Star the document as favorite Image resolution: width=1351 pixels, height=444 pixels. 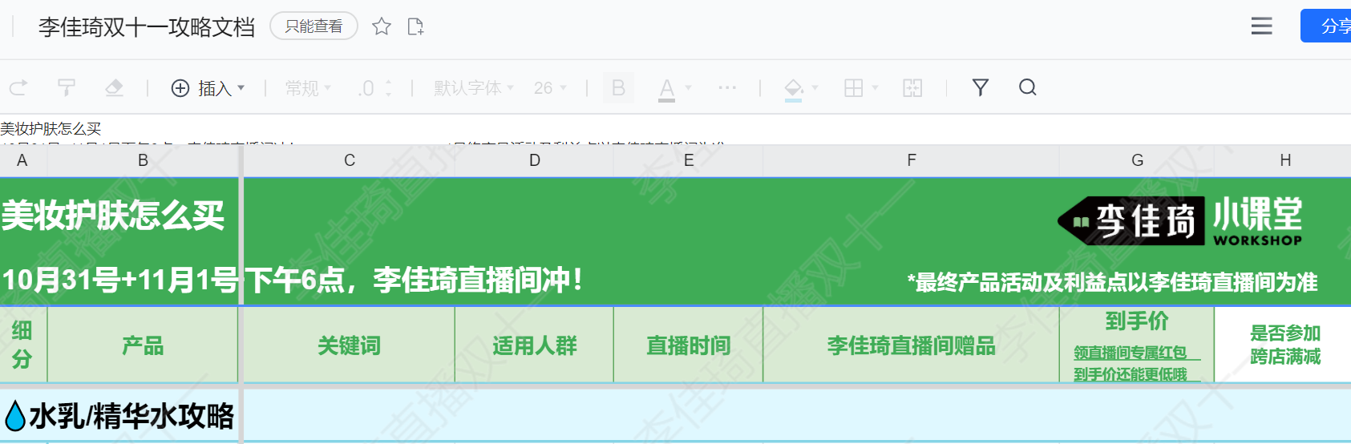pos(382,26)
